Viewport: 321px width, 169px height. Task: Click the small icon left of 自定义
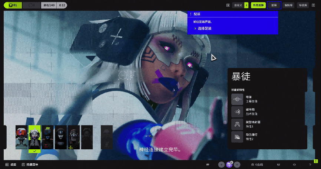[x=228, y=5]
